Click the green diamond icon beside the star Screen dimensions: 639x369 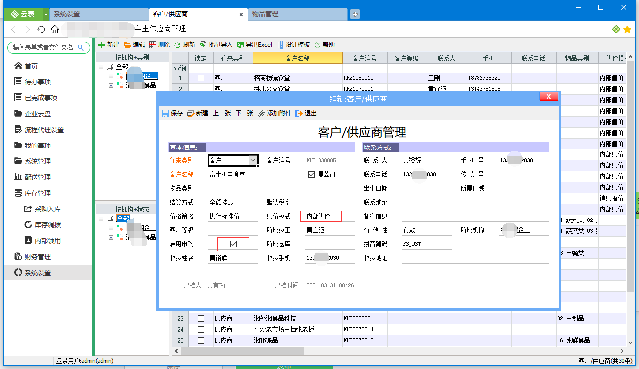[616, 29]
